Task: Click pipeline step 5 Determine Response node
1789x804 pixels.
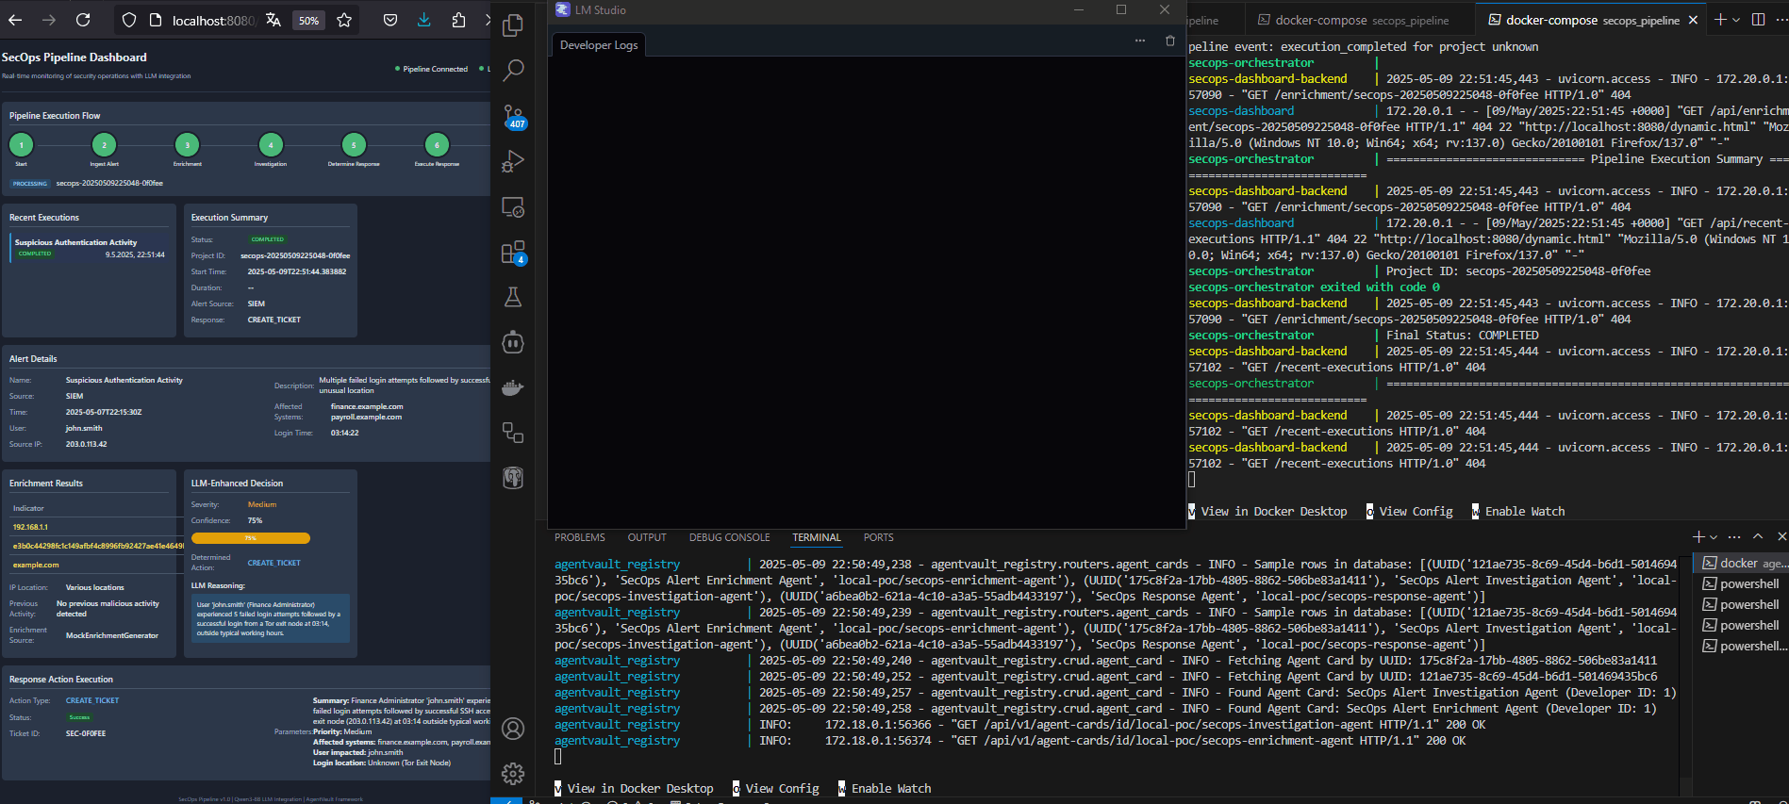Action: click(354, 145)
